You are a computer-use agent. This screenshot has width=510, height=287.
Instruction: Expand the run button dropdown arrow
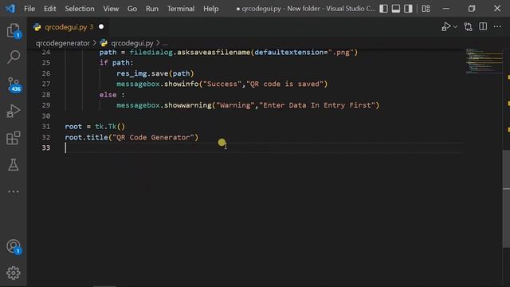(455, 27)
